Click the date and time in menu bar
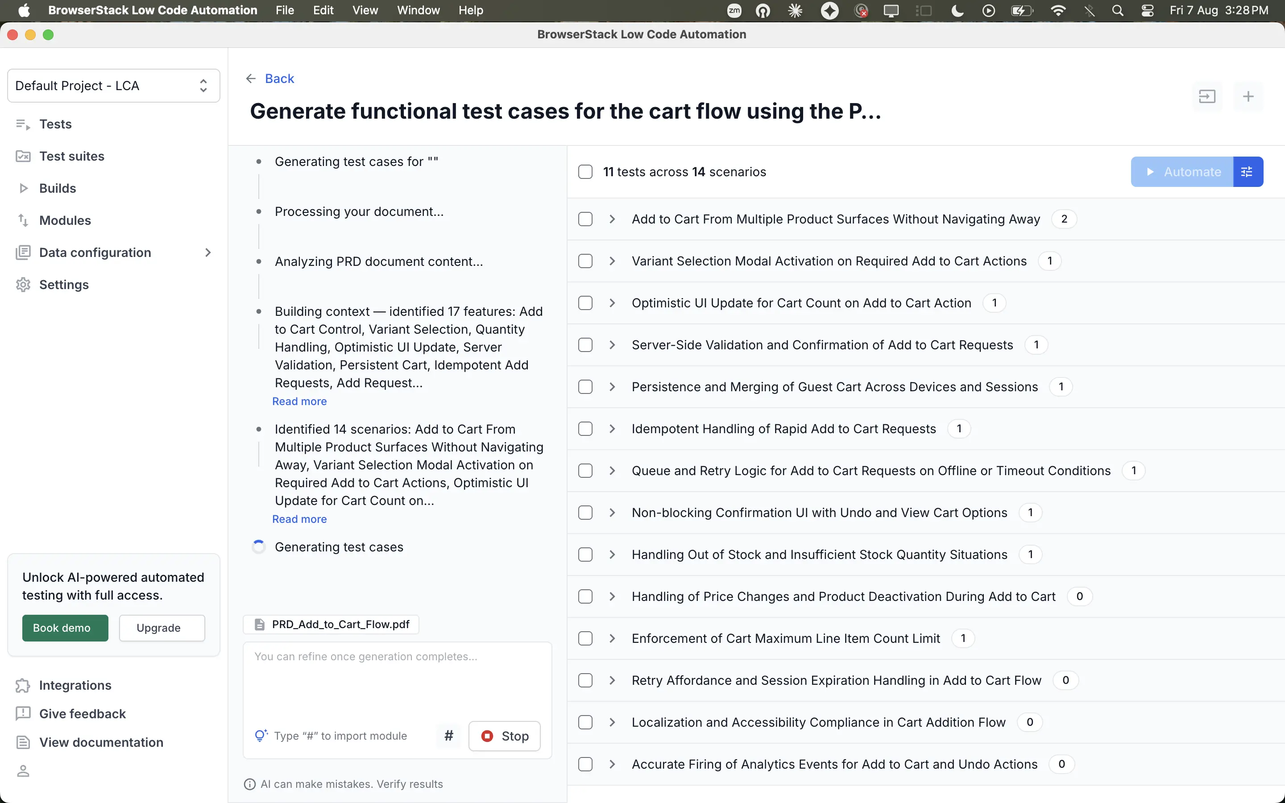1285x803 pixels. pyautogui.click(x=1219, y=11)
